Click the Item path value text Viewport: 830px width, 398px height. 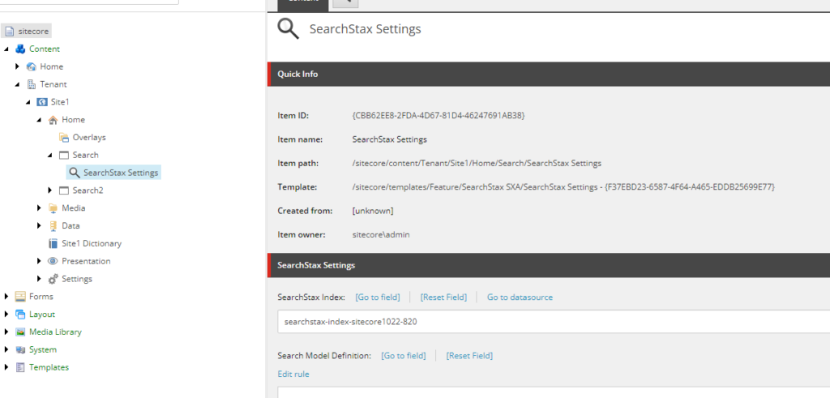(477, 163)
